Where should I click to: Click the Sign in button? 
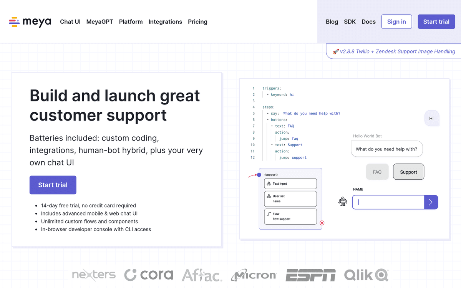pos(396,22)
